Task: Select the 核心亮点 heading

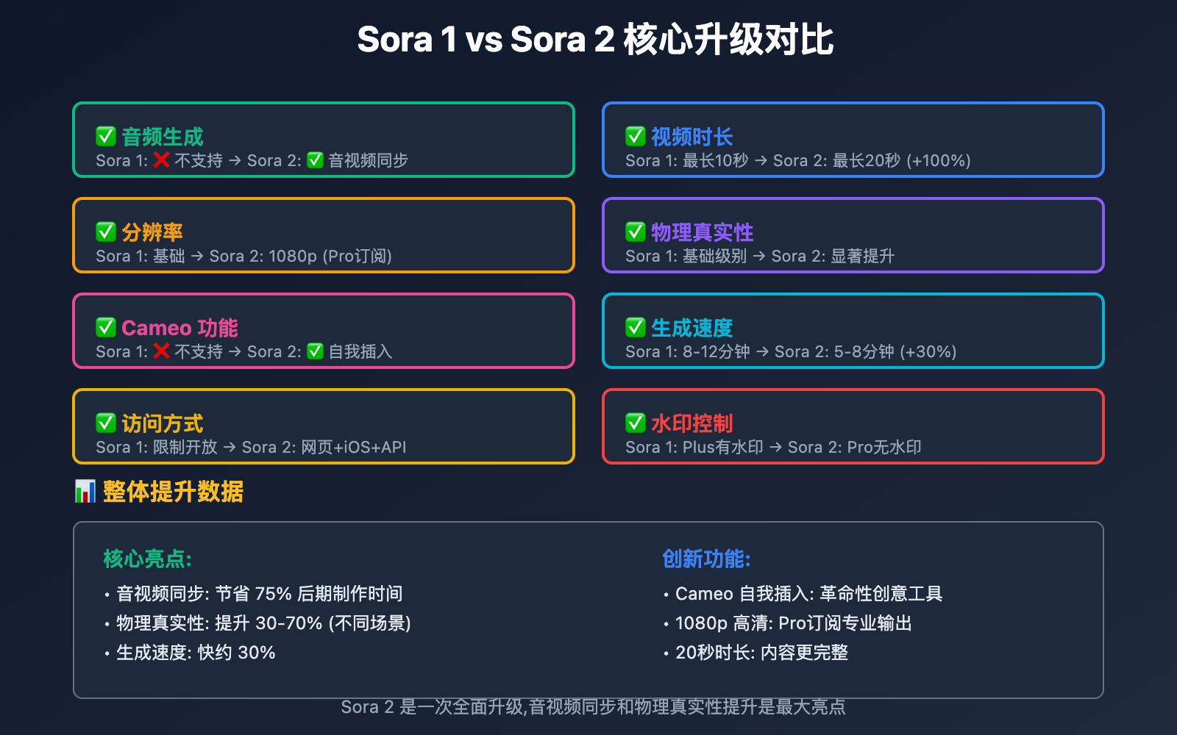Action: pyautogui.click(x=147, y=559)
